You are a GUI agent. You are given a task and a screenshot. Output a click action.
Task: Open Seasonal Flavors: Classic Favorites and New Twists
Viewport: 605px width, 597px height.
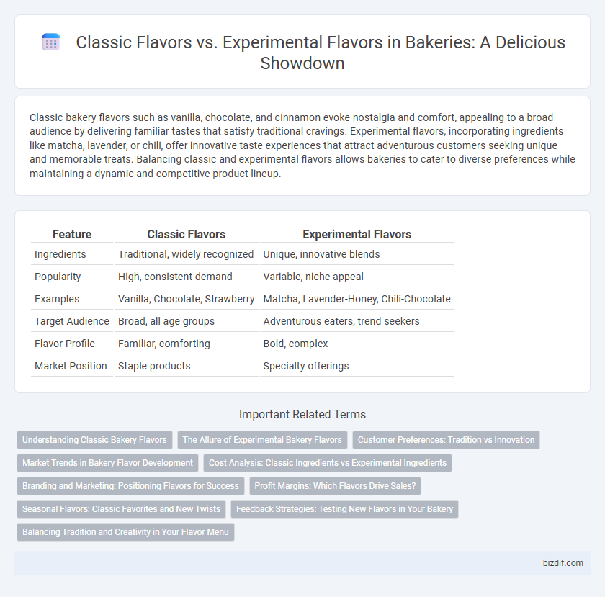121,509
